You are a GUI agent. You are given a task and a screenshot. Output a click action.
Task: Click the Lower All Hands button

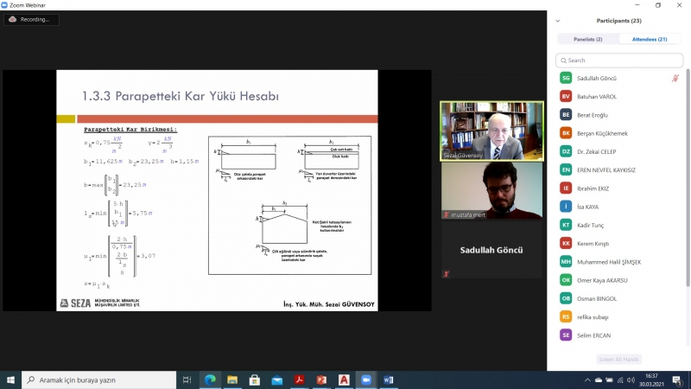point(618,359)
